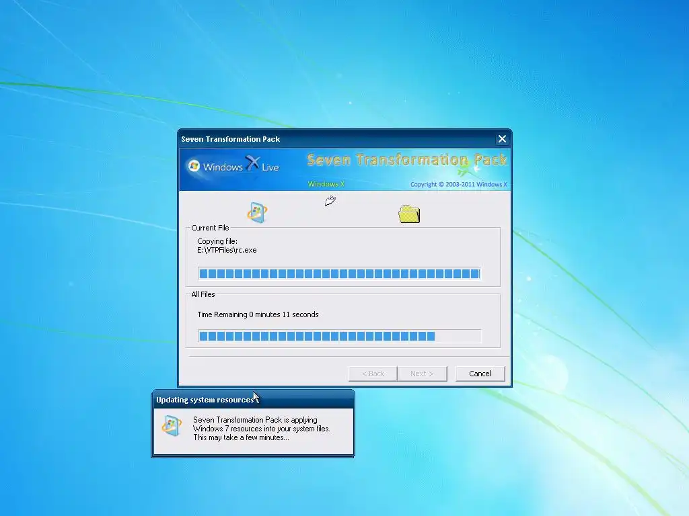Screen dimensions: 689x516
Task: Click the yellow destination folder icon
Action: (x=409, y=214)
